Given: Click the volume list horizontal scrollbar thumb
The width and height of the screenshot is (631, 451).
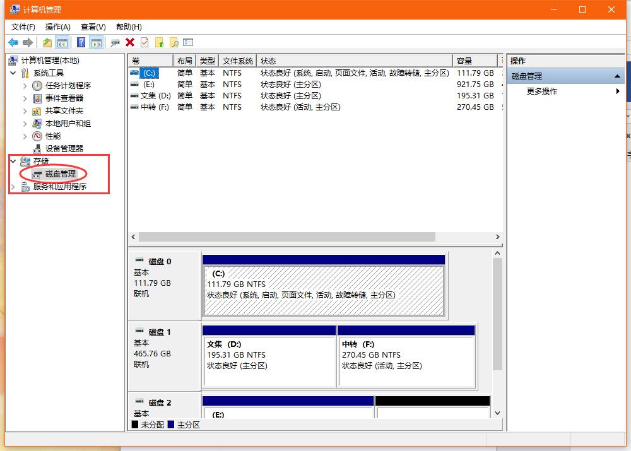Looking at the screenshot, I should [287, 237].
